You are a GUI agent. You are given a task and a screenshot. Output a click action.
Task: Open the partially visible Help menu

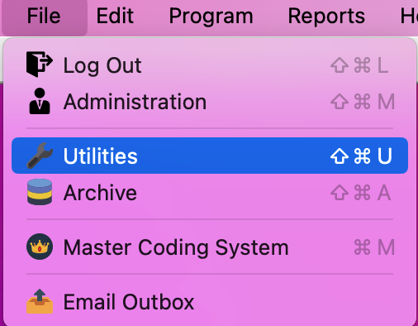click(409, 16)
